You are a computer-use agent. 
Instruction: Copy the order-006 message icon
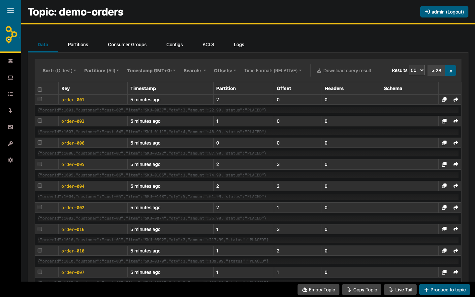click(444, 143)
